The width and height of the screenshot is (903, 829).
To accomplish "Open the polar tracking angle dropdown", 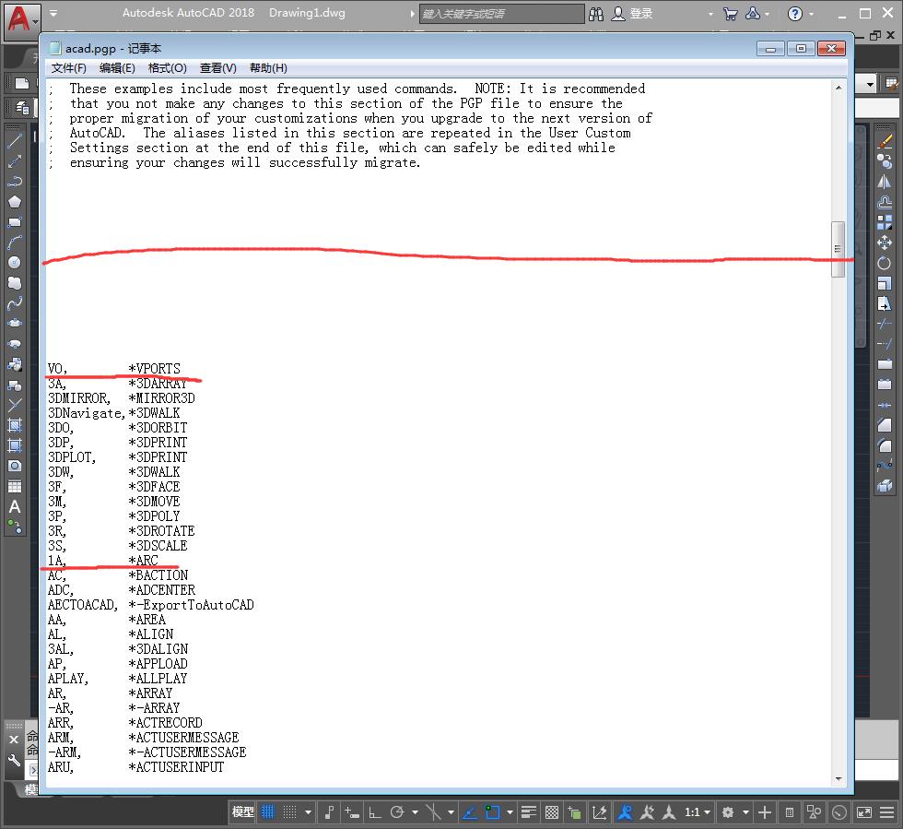I will click(x=415, y=812).
